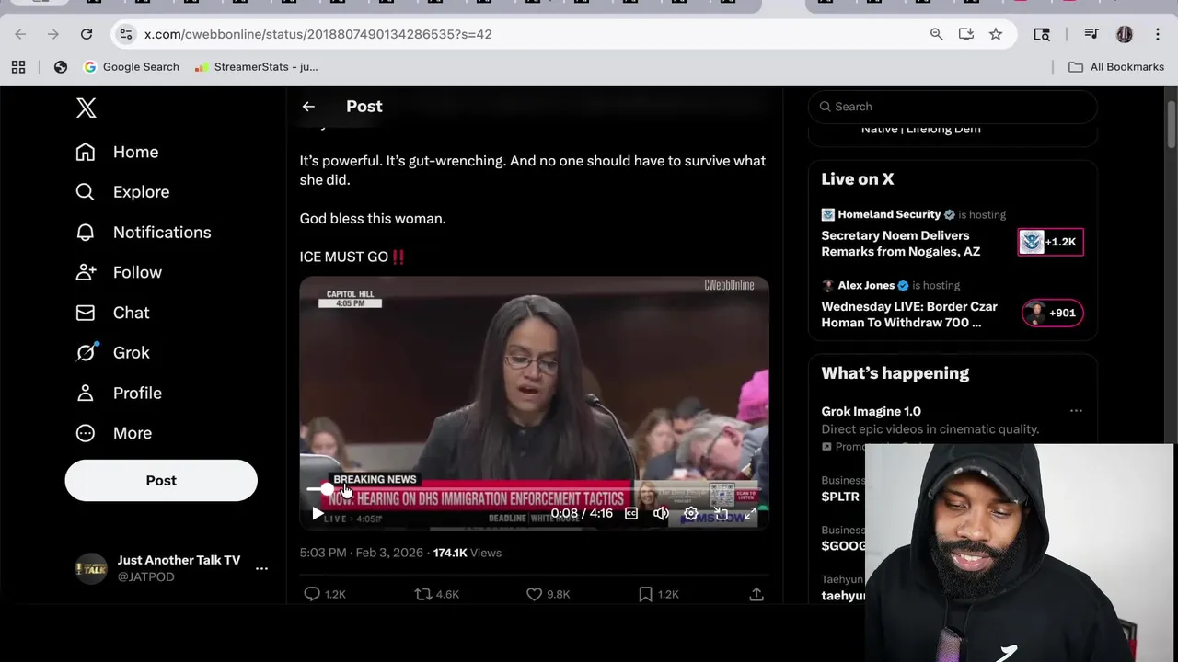Open Just Another Talk TV account avatar
The width and height of the screenshot is (1178, 662).
click(91, 568)
